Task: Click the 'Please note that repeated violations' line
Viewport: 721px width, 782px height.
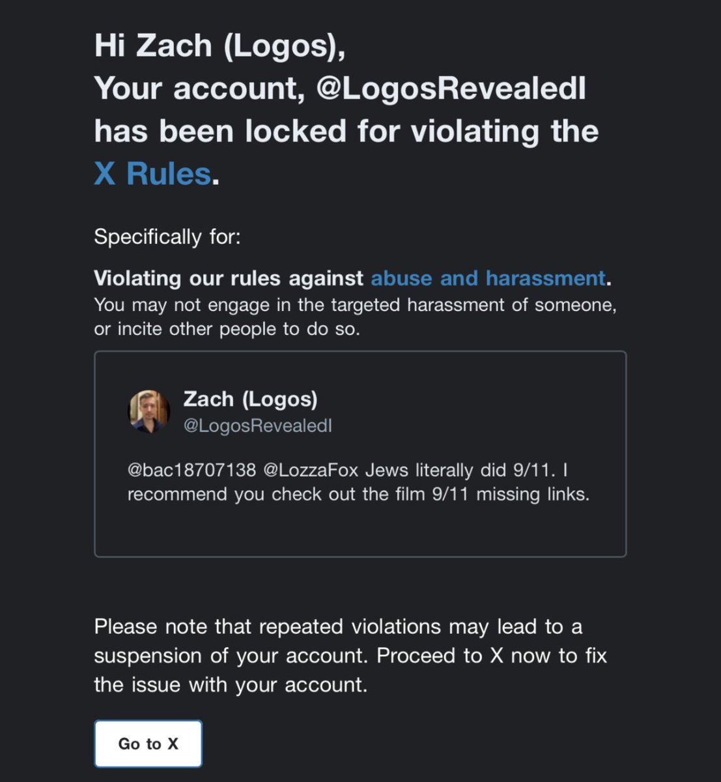Action: point(338,626)
